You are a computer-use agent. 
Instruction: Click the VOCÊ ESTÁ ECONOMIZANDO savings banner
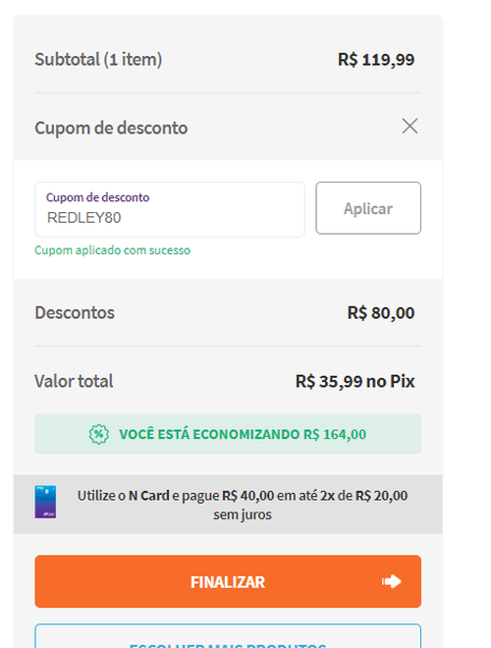click(x=228, y=434)
